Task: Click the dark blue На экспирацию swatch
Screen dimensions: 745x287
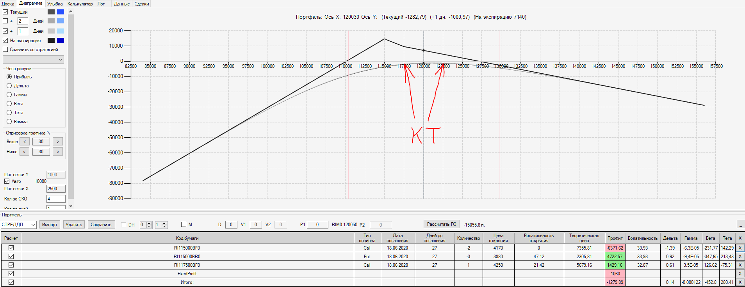Action: (x=61, y=41)
